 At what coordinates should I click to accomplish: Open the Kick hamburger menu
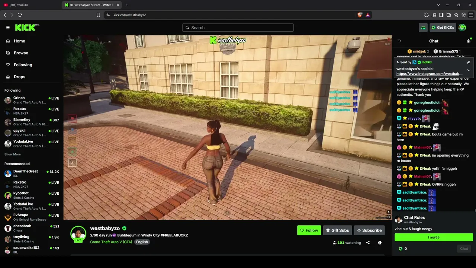8,28
